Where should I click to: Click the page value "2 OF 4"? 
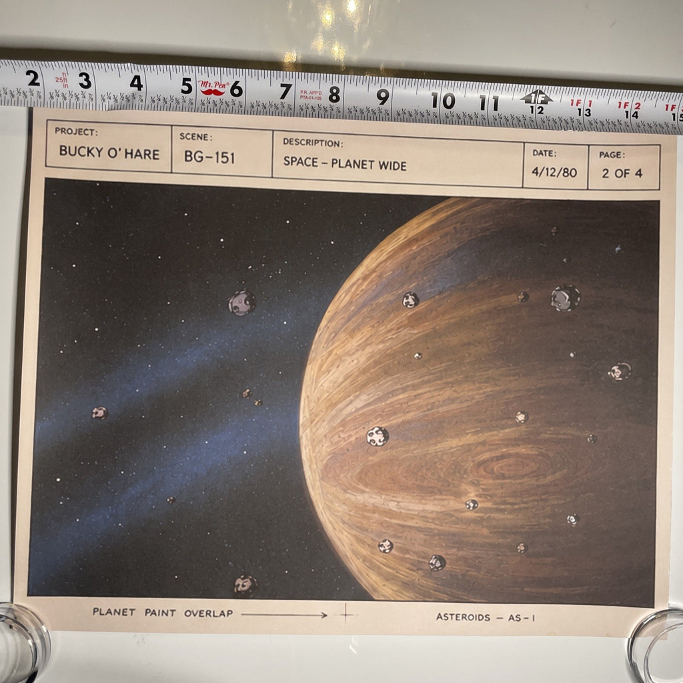pyautogui.click(x=622, y=173)
